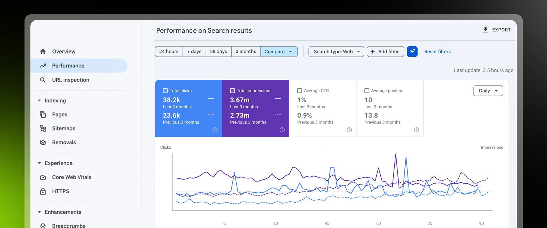Click the Overview home icon

point(43,51)
